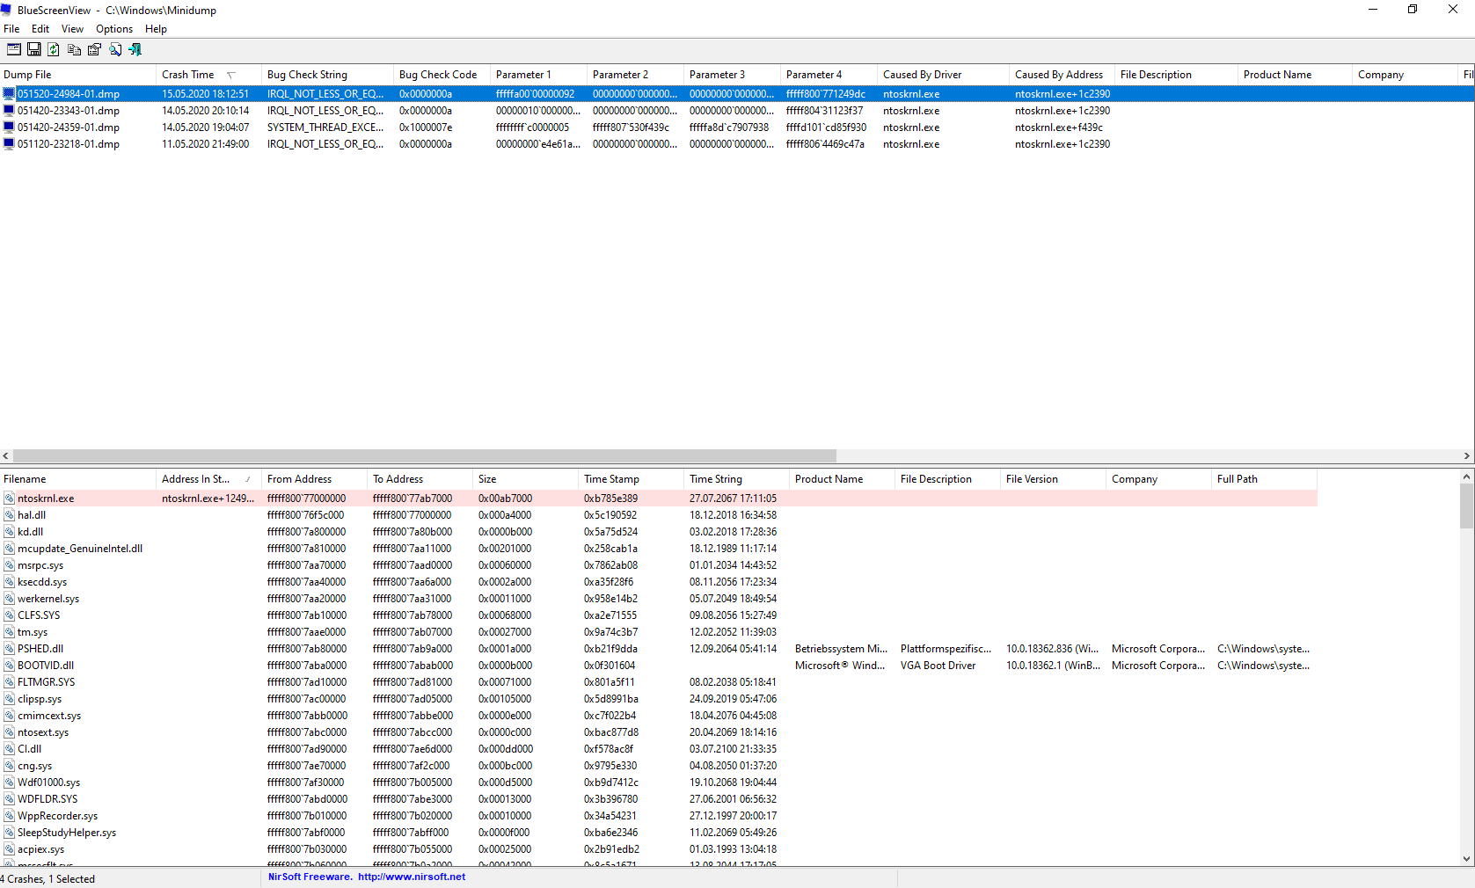Sort modules by the Size column header
The height and width of the screenshot is (888, 1475).
(x=526, y=479)
